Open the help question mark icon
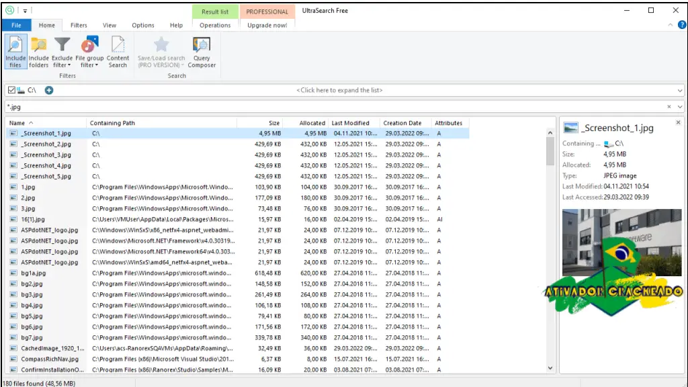The width and height of the screenshot is (688, 387). tap(682, 25)
